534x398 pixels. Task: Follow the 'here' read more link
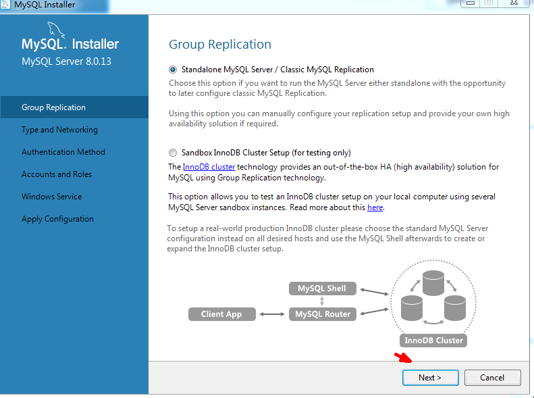coord(375,207)
